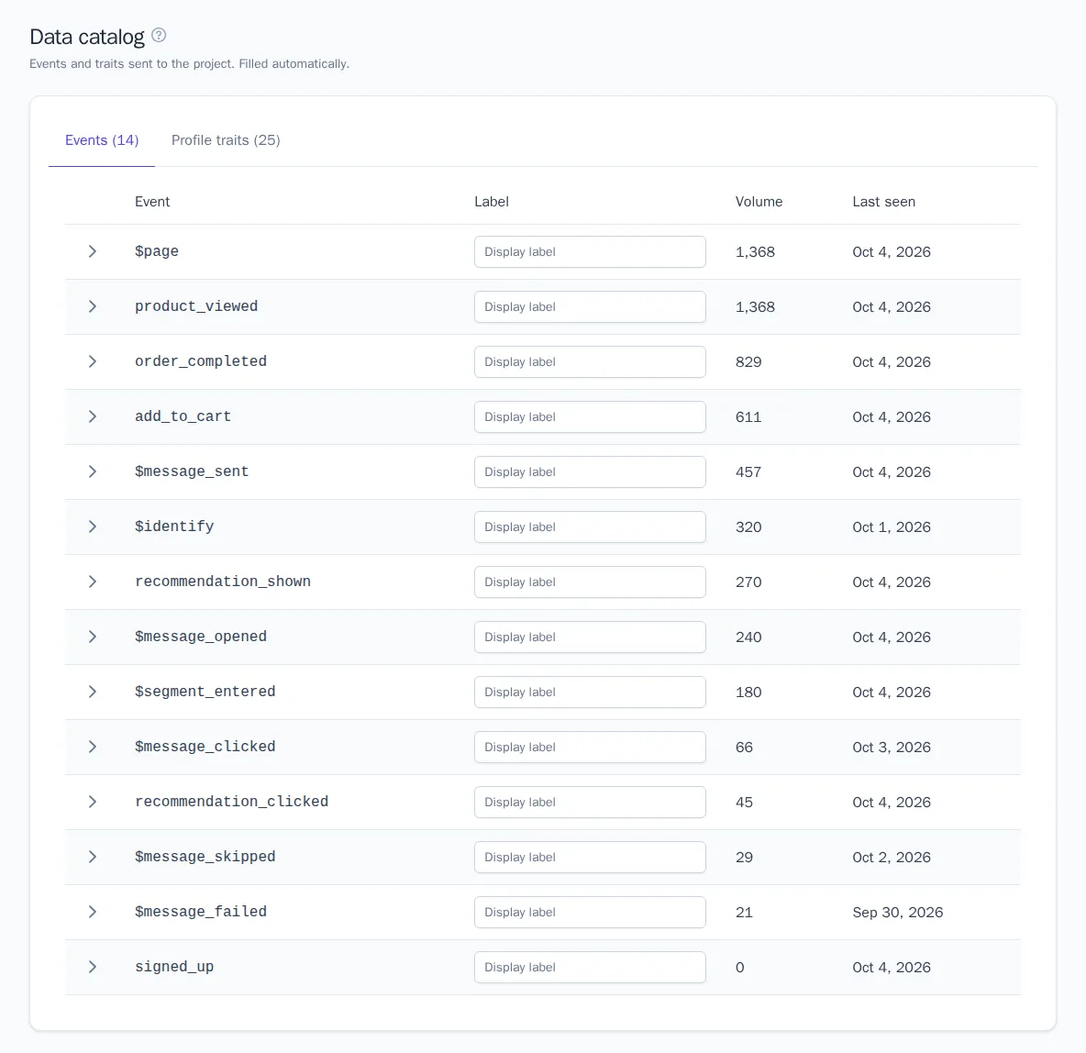
Task: Click the 611 volume value
Action: click(x=748, y=417)
